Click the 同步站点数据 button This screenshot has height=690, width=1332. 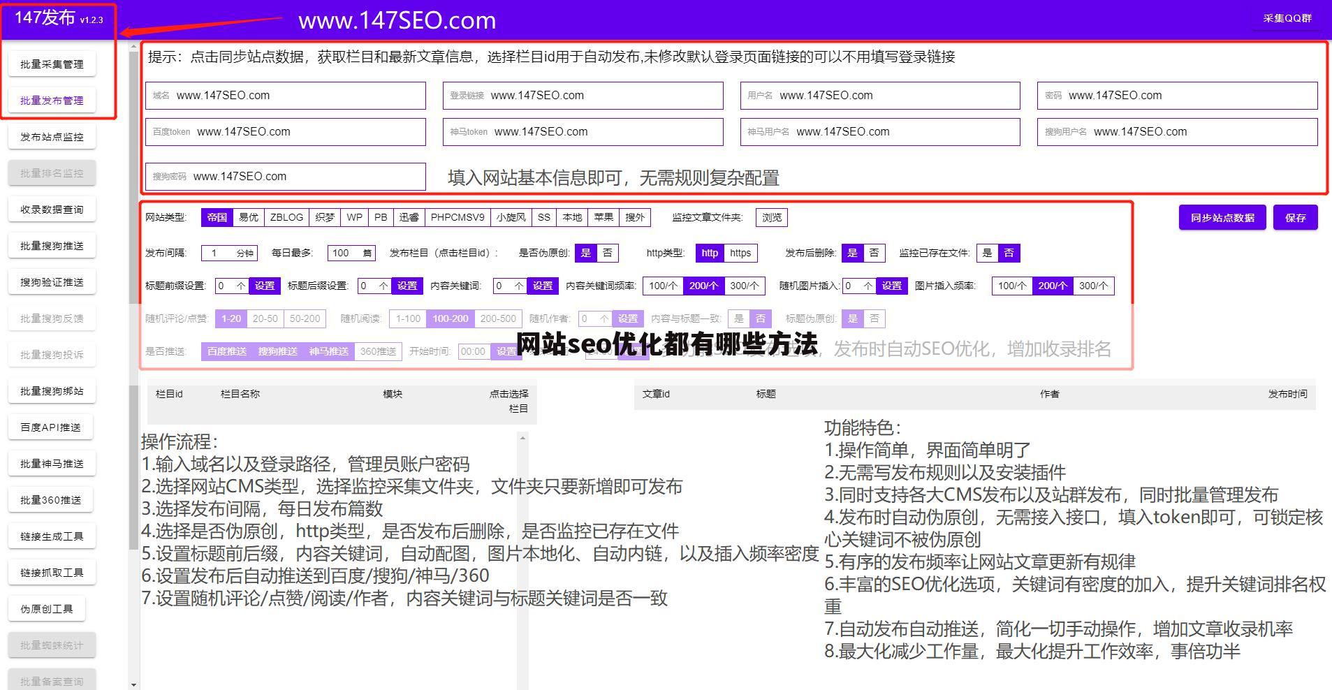(x=1222, y=217)
